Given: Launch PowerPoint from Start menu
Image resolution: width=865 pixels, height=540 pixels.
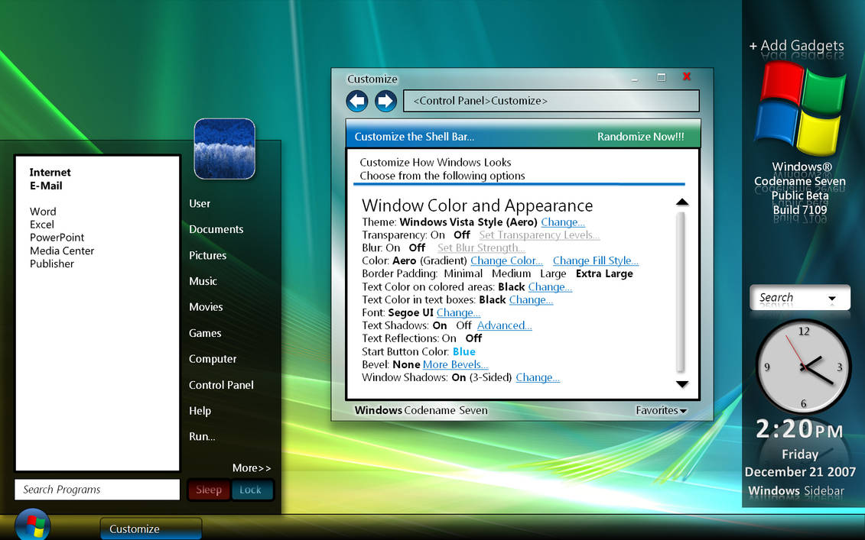Looking at the screenshot, I should (x=57, y=238).
